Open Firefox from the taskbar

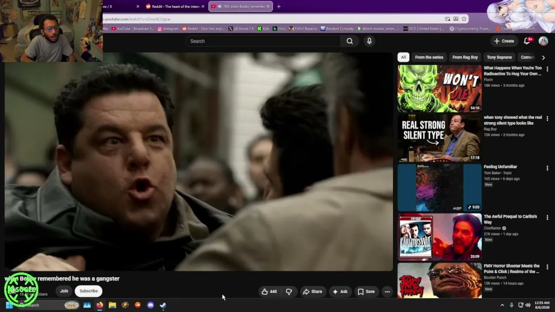click(x=100, y=305)
